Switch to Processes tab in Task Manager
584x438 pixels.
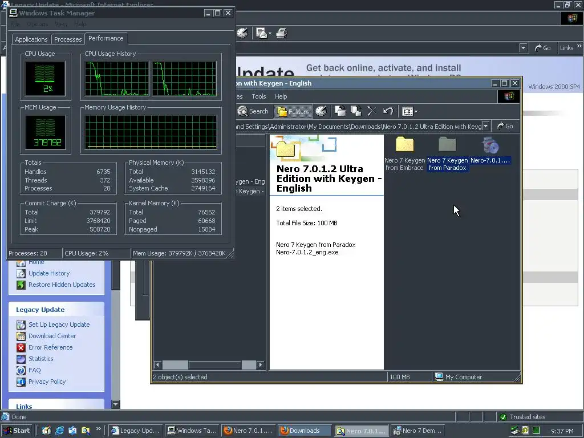[x=68, y=39]
